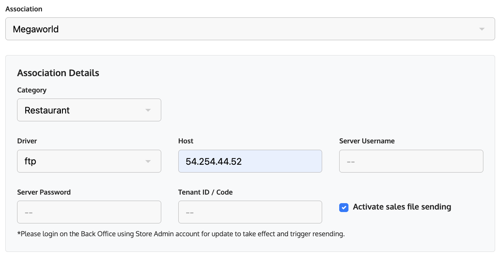Screen dimensions: 504x259
Task: Click the Driver field label
Action: tap(27, 141)
